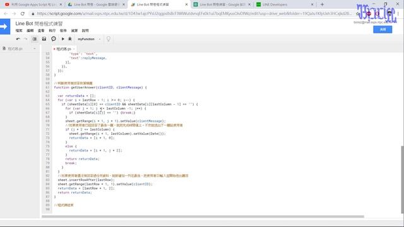
Task: Open the 檔案 (File) menu
Action: pos(19,31)
